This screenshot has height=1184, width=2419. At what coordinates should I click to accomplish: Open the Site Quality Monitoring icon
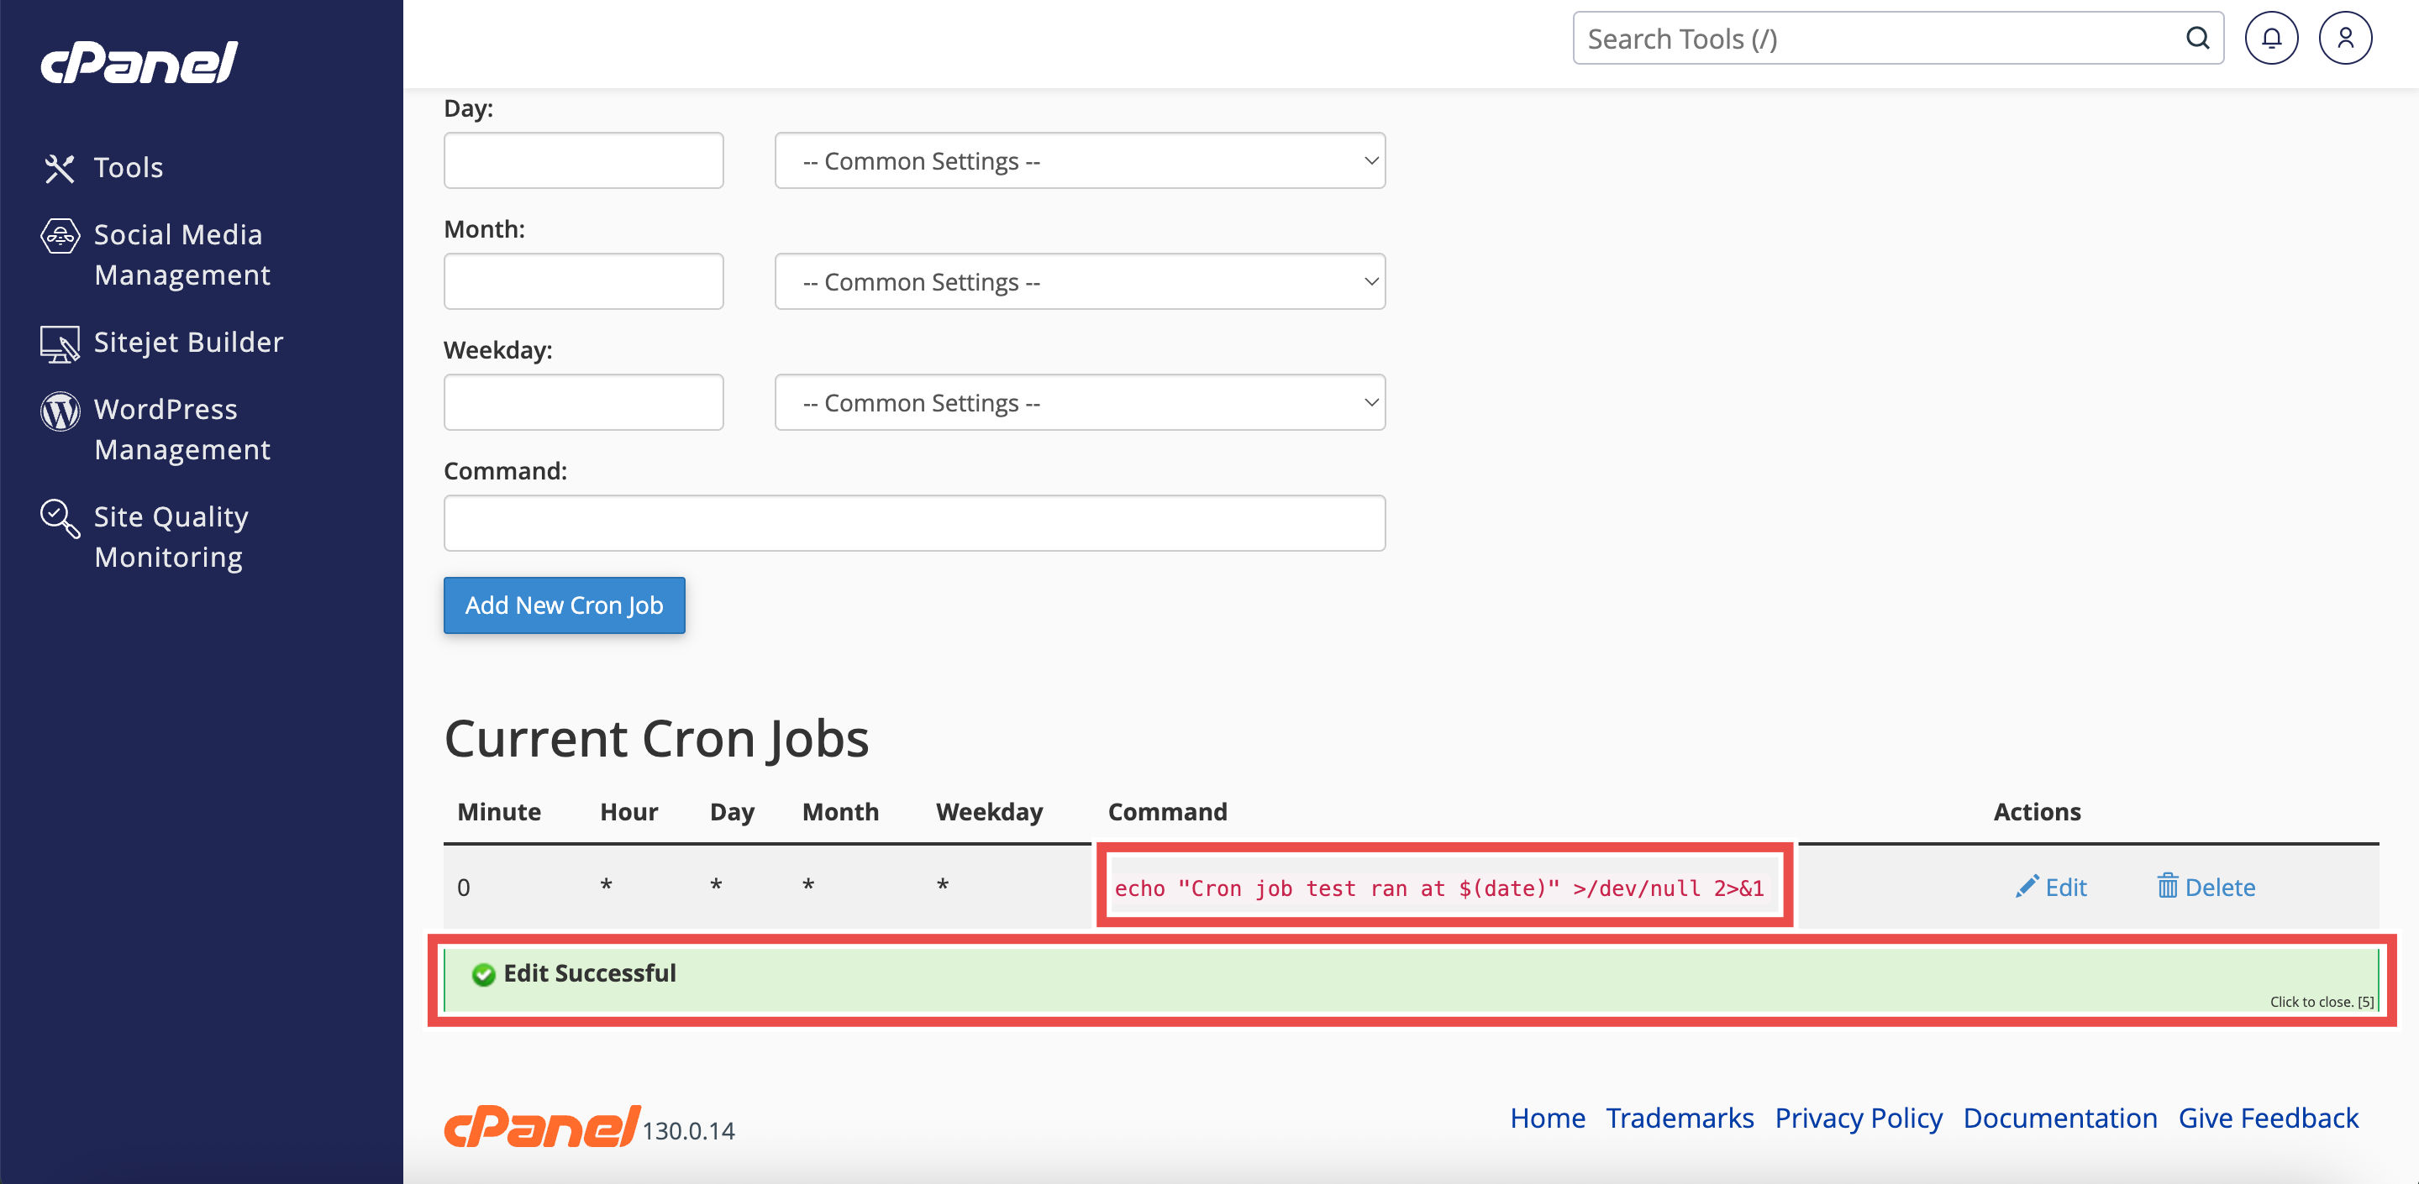coord(59,518)
